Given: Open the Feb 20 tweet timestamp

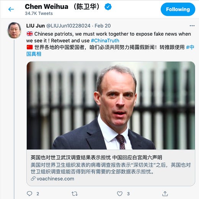Looking at the screenshot, I should pyautogui.click(x=103, y=26).
